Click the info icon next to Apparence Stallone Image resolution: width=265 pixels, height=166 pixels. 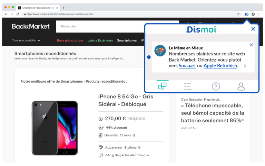pos(139,147)
